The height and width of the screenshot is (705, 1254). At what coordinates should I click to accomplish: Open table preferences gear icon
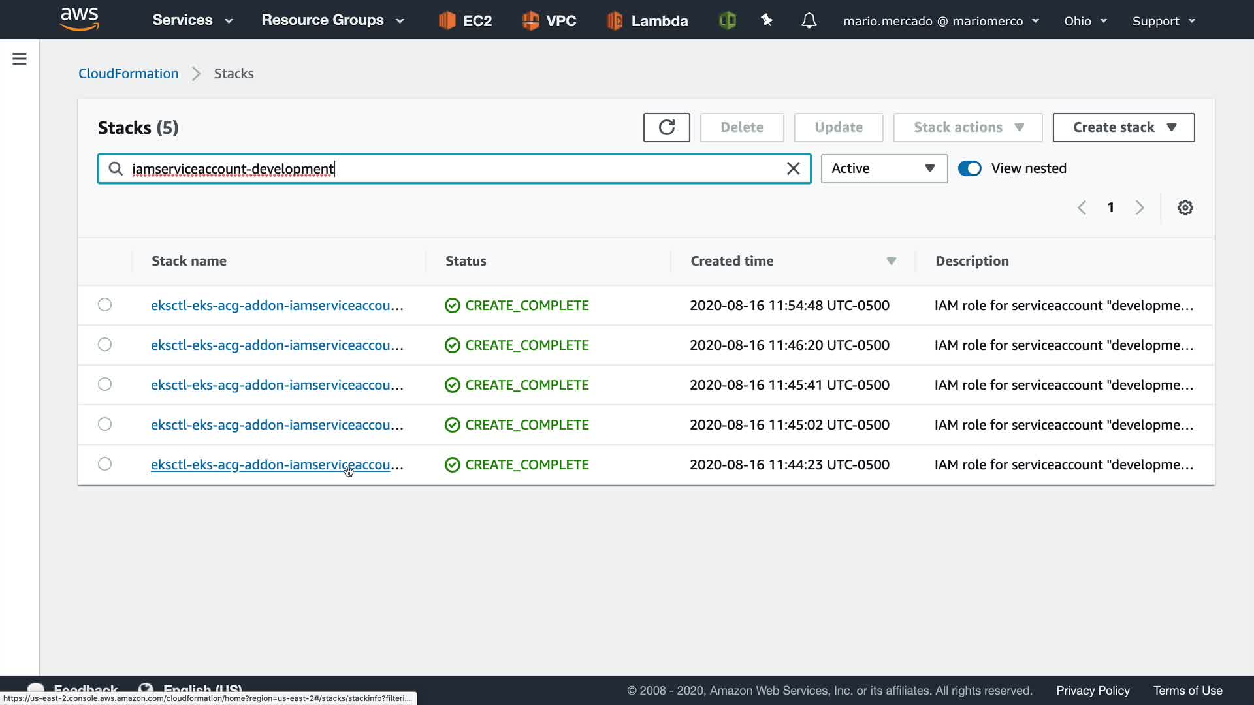coord(1185,208)
